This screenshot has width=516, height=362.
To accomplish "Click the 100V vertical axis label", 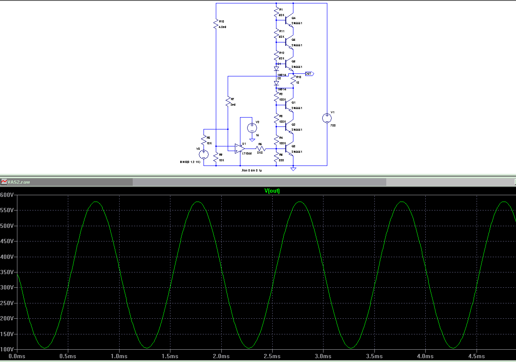I will (7, 349).
